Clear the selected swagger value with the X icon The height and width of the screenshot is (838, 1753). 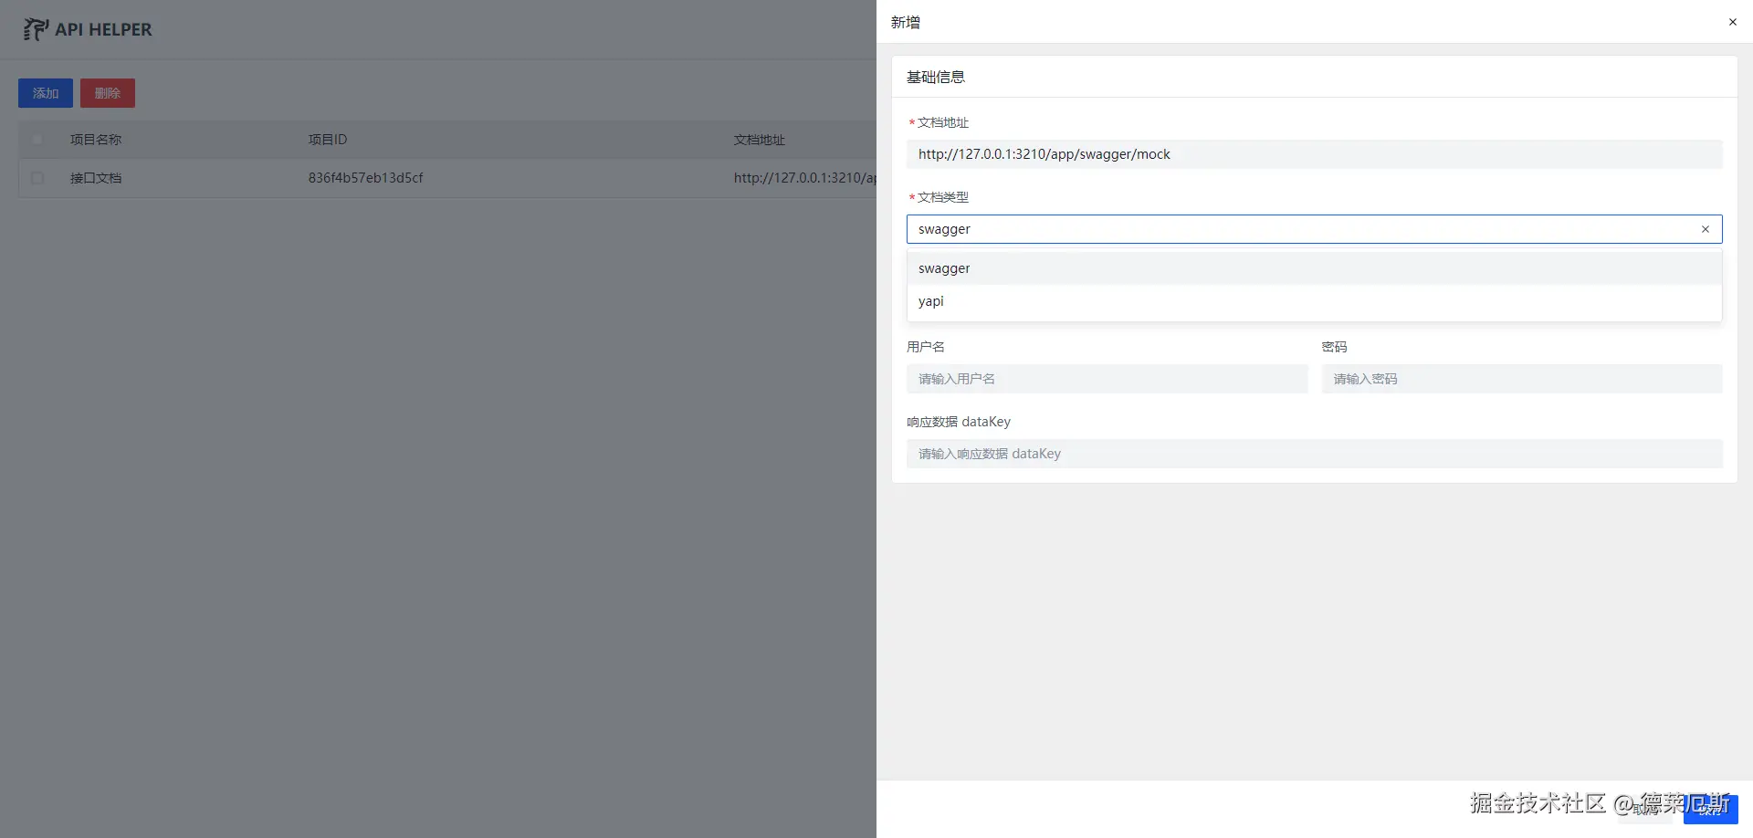point(1705,229)
